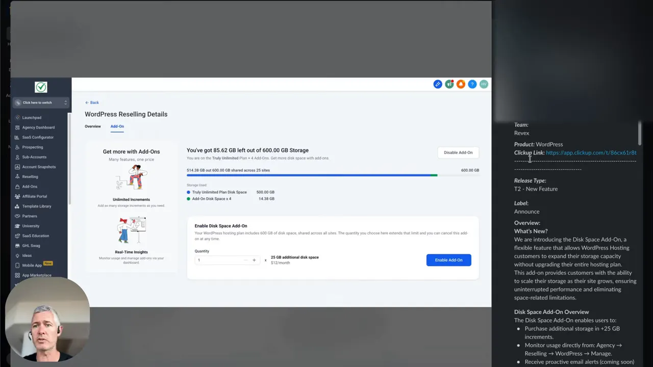653x367 pixels.
Task: Click the '14.38 GB' storage value
Action: point(267,199)
